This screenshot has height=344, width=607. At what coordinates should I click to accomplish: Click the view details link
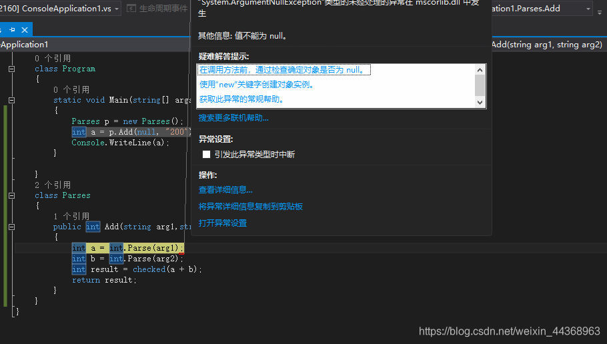point(225,189)
